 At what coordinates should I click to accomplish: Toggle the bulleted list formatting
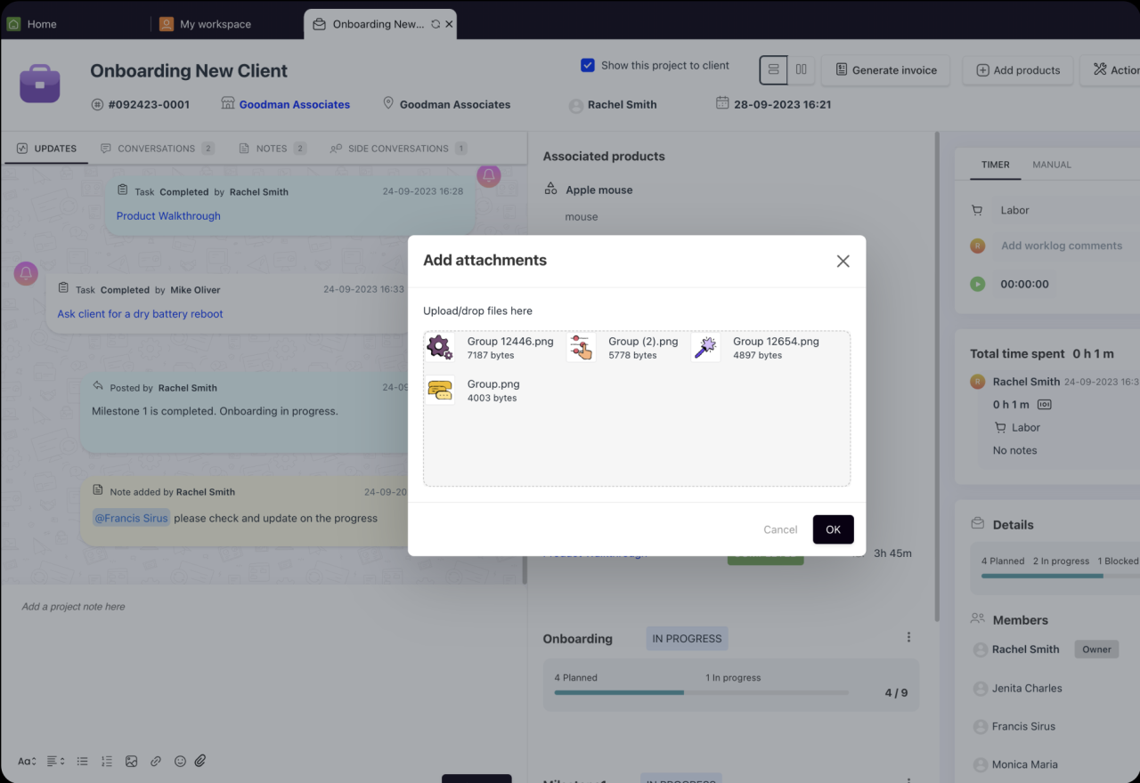[82, 761]
